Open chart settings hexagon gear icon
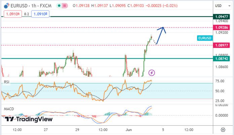 click(223, 130)
